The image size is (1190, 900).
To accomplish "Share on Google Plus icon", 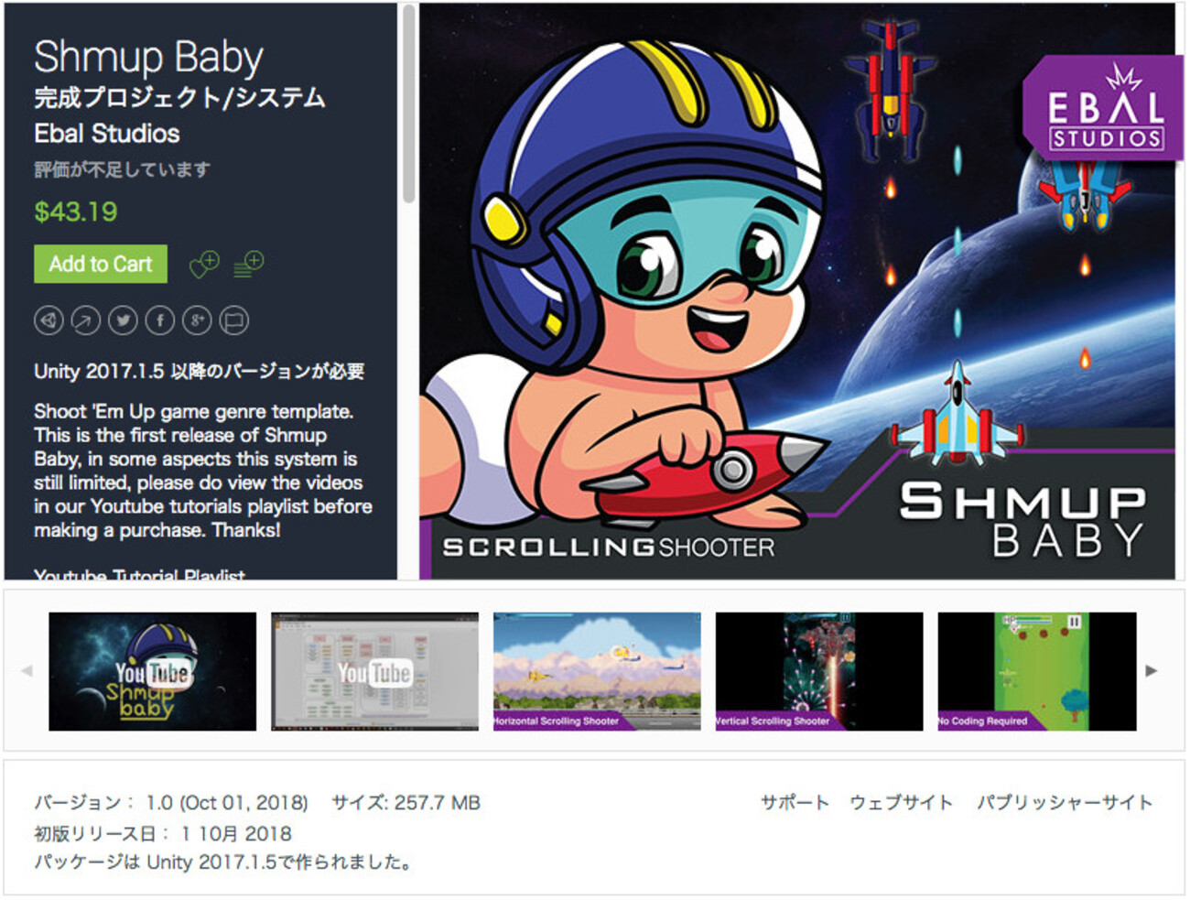I will tap(197, 320).
